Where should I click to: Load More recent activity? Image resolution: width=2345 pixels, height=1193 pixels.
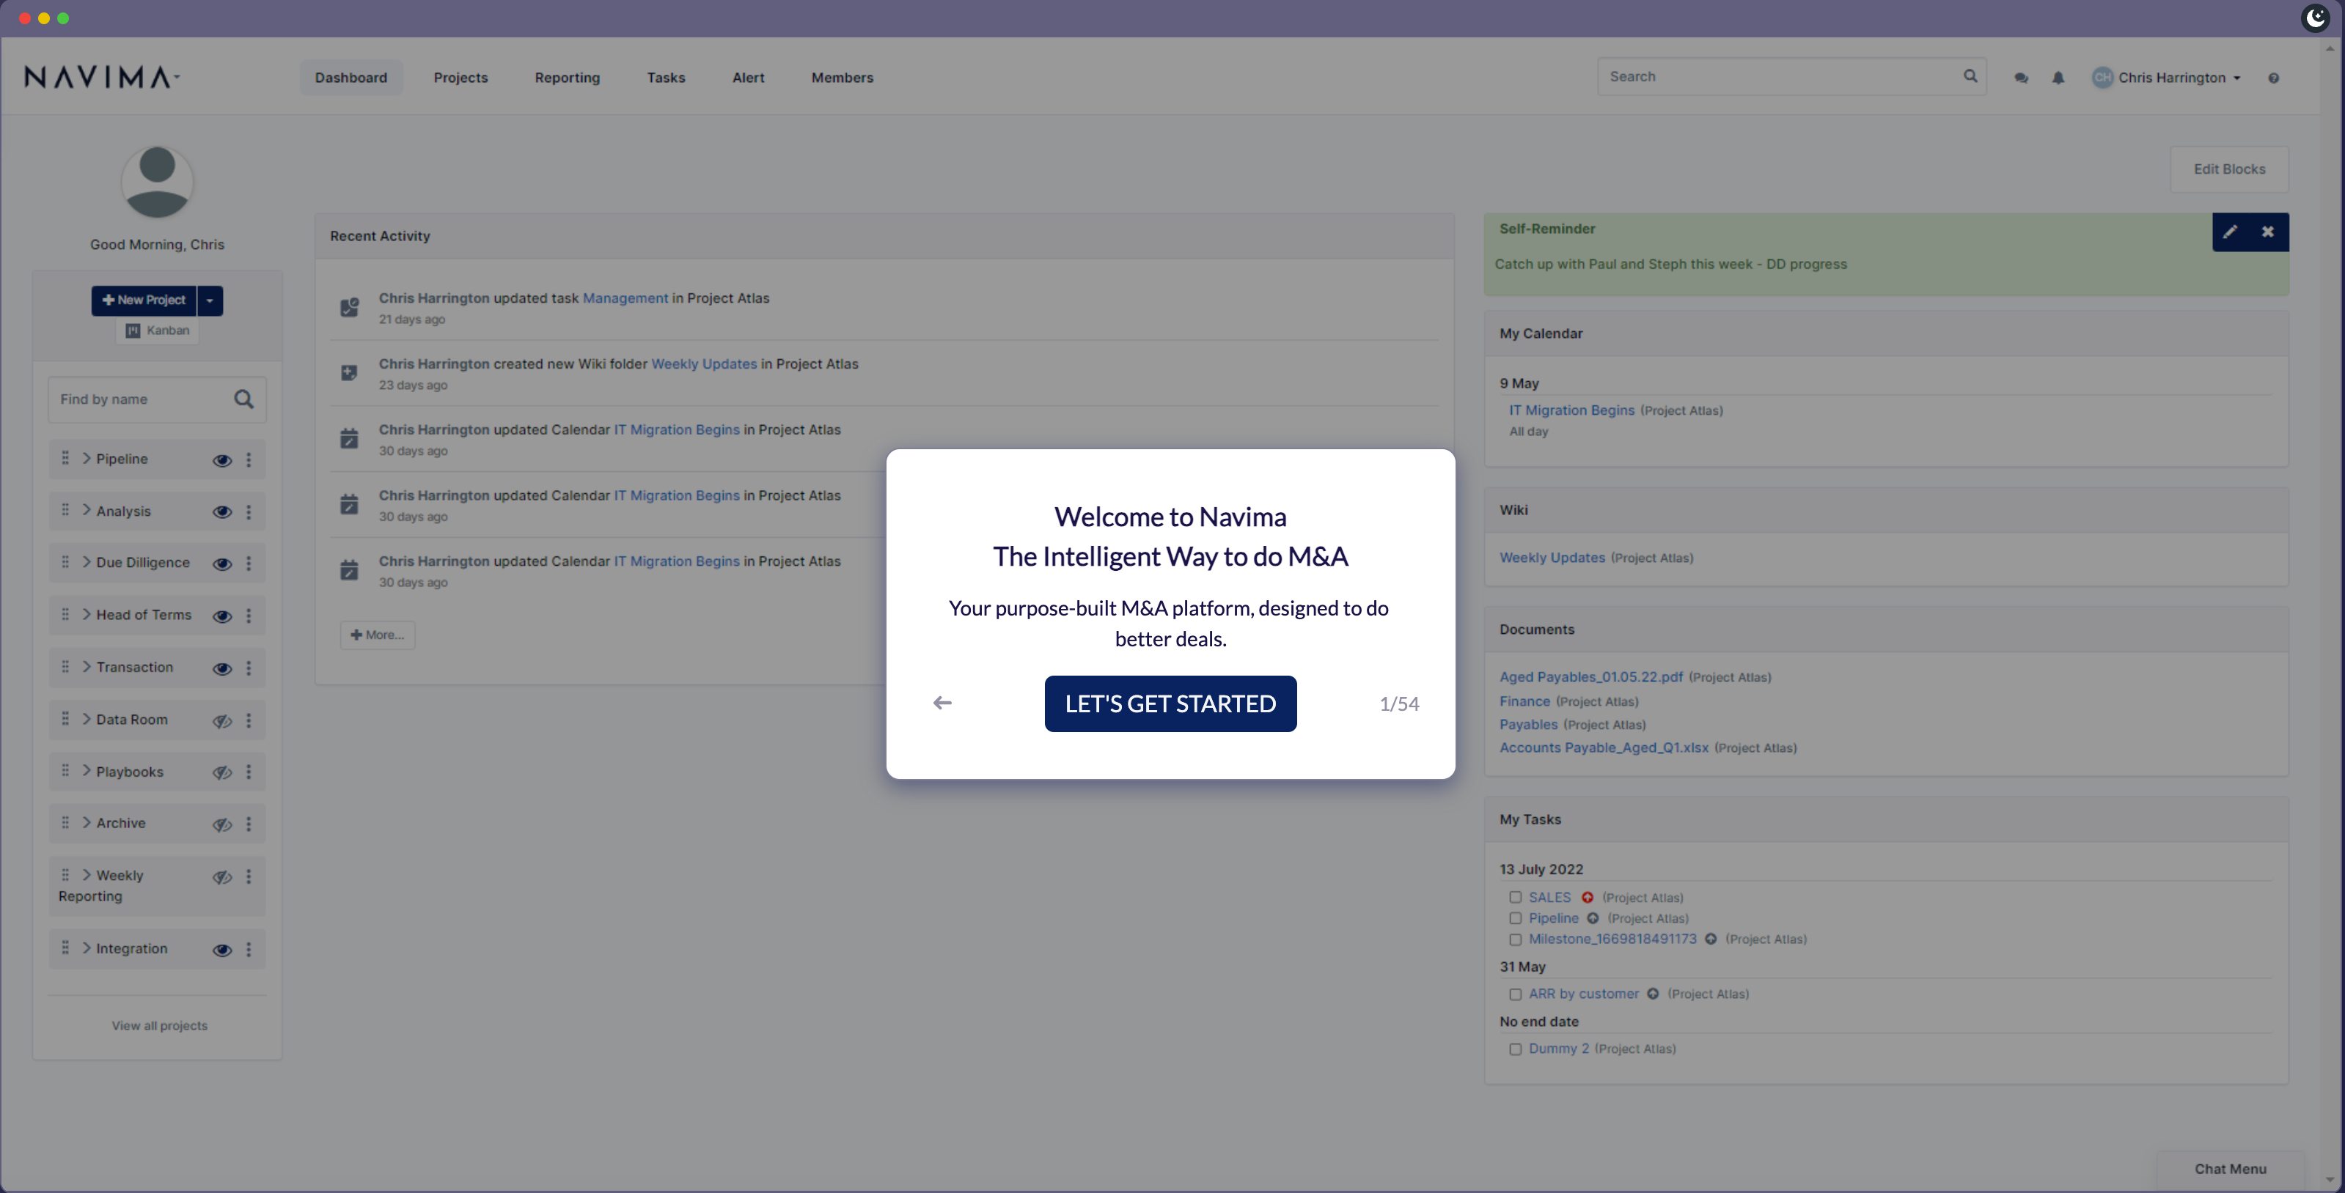click(378, 635)
